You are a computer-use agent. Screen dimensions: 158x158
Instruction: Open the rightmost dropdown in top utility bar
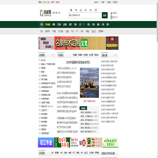[115, 2]
